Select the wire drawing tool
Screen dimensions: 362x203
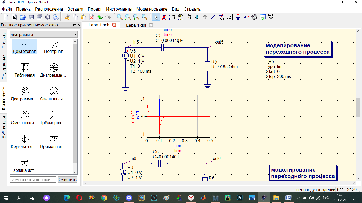tap(213, 17)
